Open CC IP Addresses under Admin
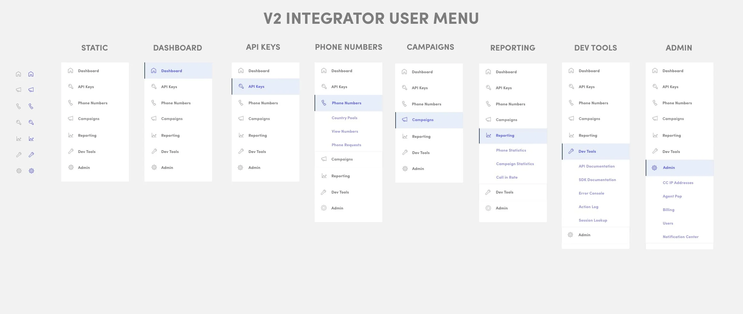Image resolution: width=743 pixels, height=314 pixels. [678, 183]
